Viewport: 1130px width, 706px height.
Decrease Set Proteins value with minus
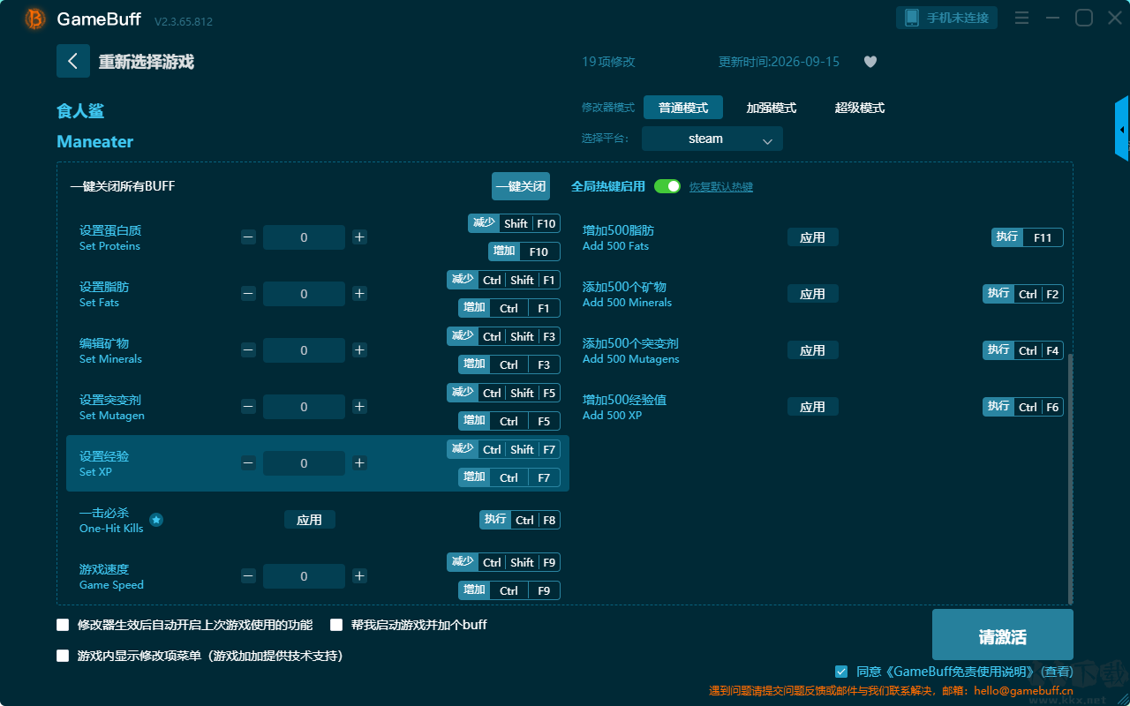(248, 237)
